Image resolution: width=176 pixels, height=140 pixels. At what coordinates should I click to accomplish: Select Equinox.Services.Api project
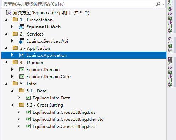pos(47,41)
